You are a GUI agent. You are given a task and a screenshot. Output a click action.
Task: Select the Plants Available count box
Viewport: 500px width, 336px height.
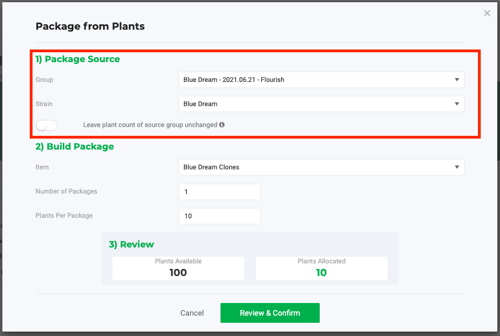178,268
